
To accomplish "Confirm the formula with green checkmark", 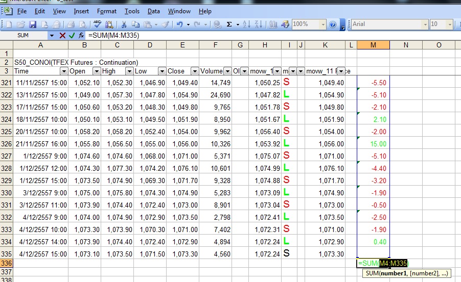I will pos(72,36).
